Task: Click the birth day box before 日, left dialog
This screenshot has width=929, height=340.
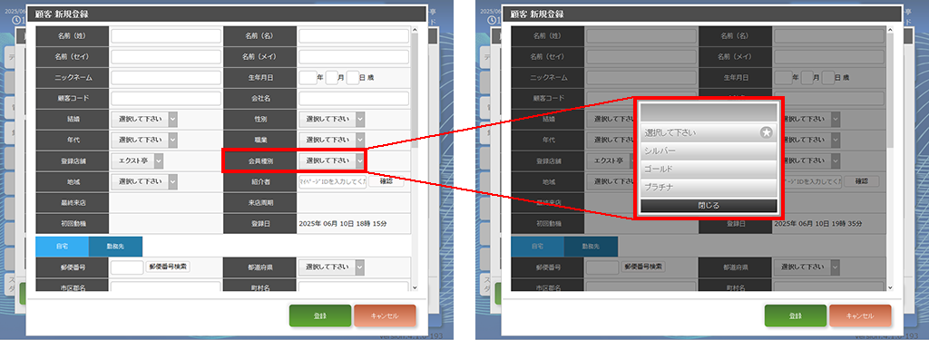Action: (x=353, y=78)
